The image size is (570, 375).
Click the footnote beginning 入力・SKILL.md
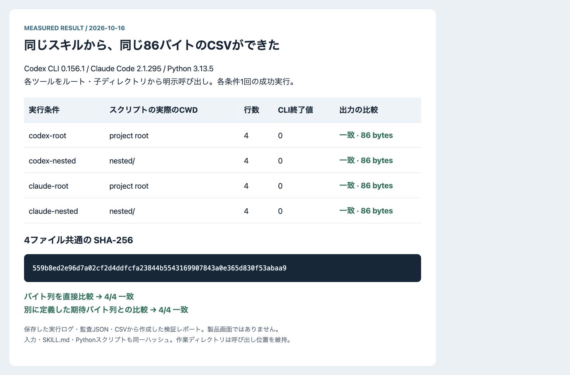pyautogui.click(x=157, y=340)
